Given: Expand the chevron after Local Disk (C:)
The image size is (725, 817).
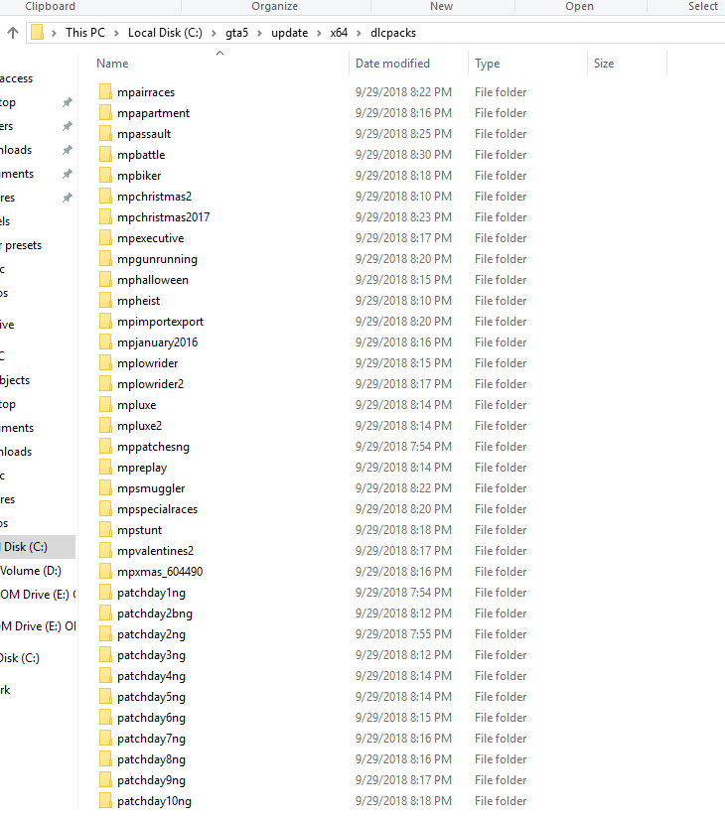Looking at the screenshot, I should tap(214, 33).
